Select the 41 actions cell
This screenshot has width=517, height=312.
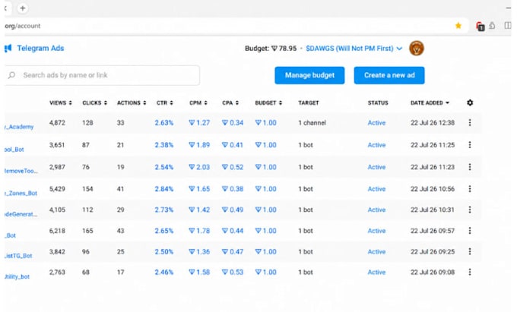pos(121,189)
